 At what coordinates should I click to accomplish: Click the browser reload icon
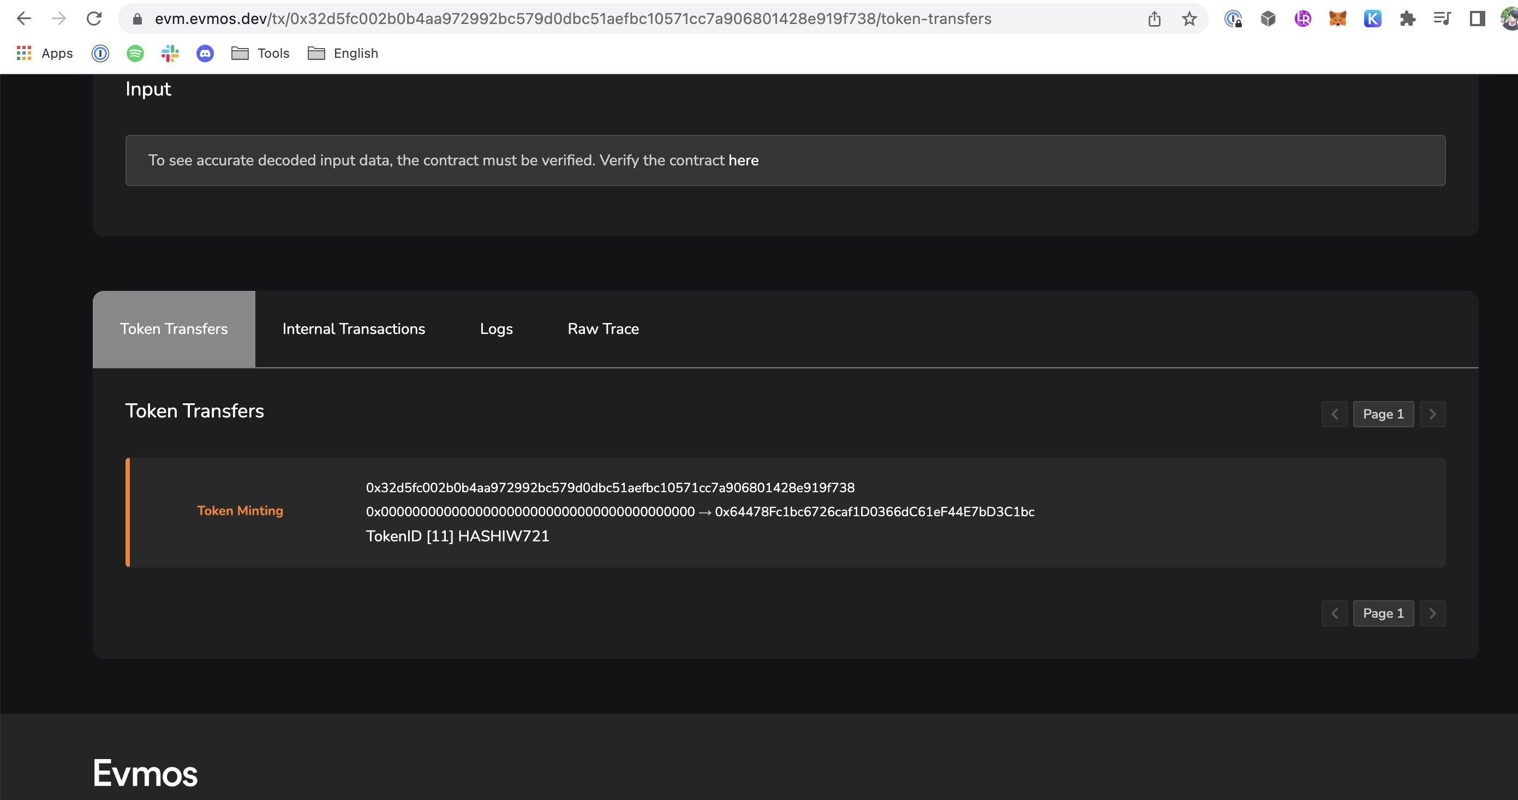pos(94,19)
